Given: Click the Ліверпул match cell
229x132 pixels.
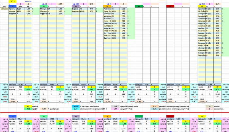Looking at the screenshot, I should [x=44, y=11].
